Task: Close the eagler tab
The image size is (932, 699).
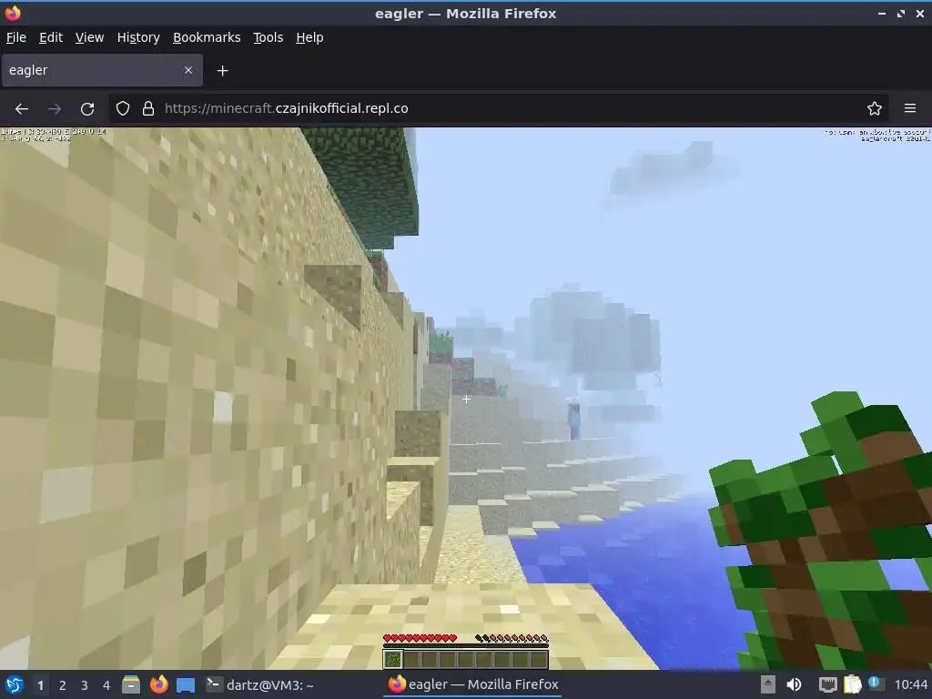Action: [188, 70]
